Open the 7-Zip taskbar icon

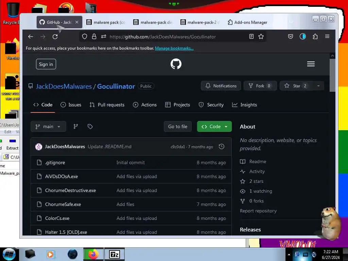tap(115, 254)
